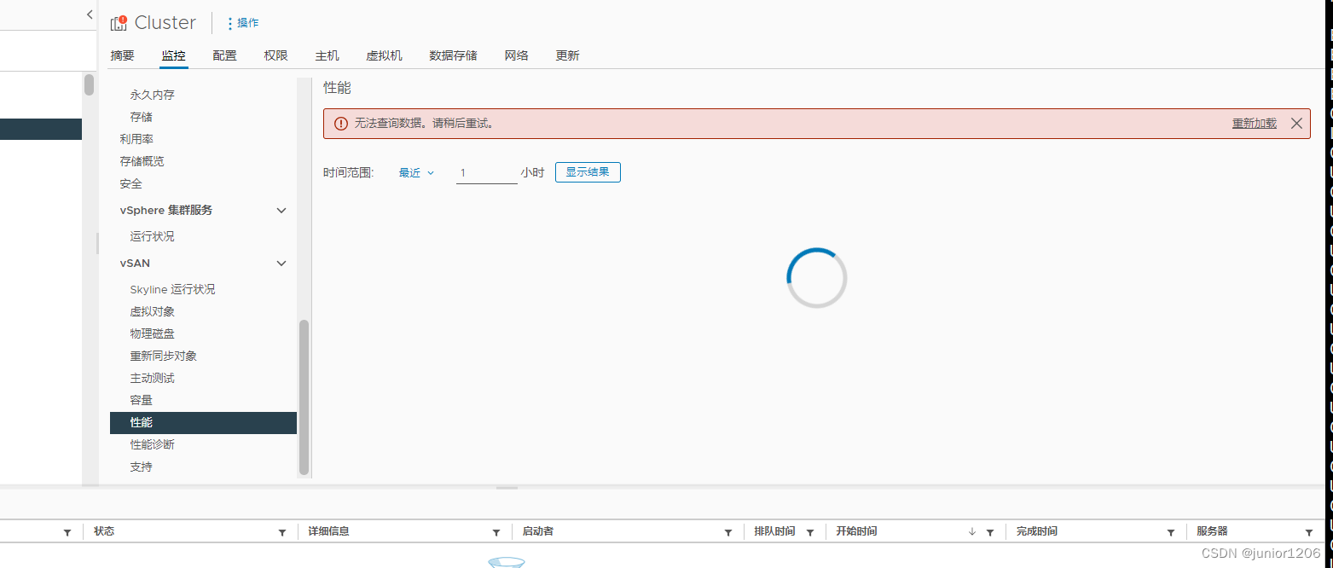Open Skyline 运行状况 under vSAN
The image size is (1333, 568).
(172, 289)
